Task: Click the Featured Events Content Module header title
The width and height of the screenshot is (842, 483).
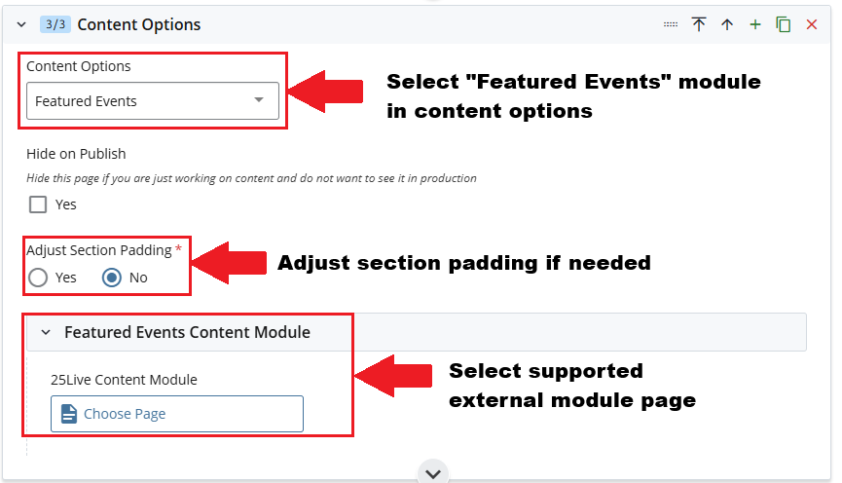Action: [x=187, y=333]
